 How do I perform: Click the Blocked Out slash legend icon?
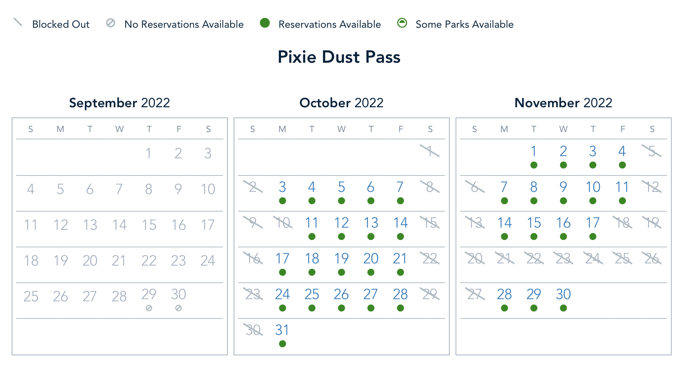click(18, 23)
